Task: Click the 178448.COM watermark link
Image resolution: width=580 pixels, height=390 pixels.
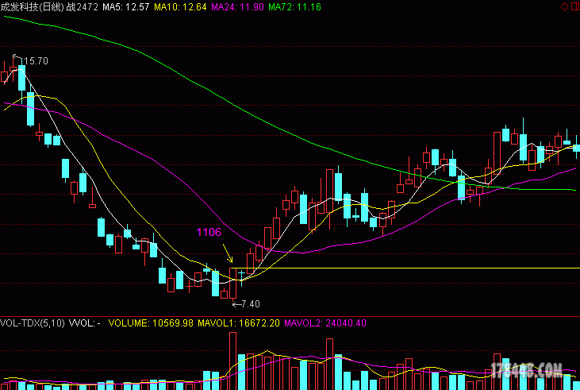Action: pos(527,369)
